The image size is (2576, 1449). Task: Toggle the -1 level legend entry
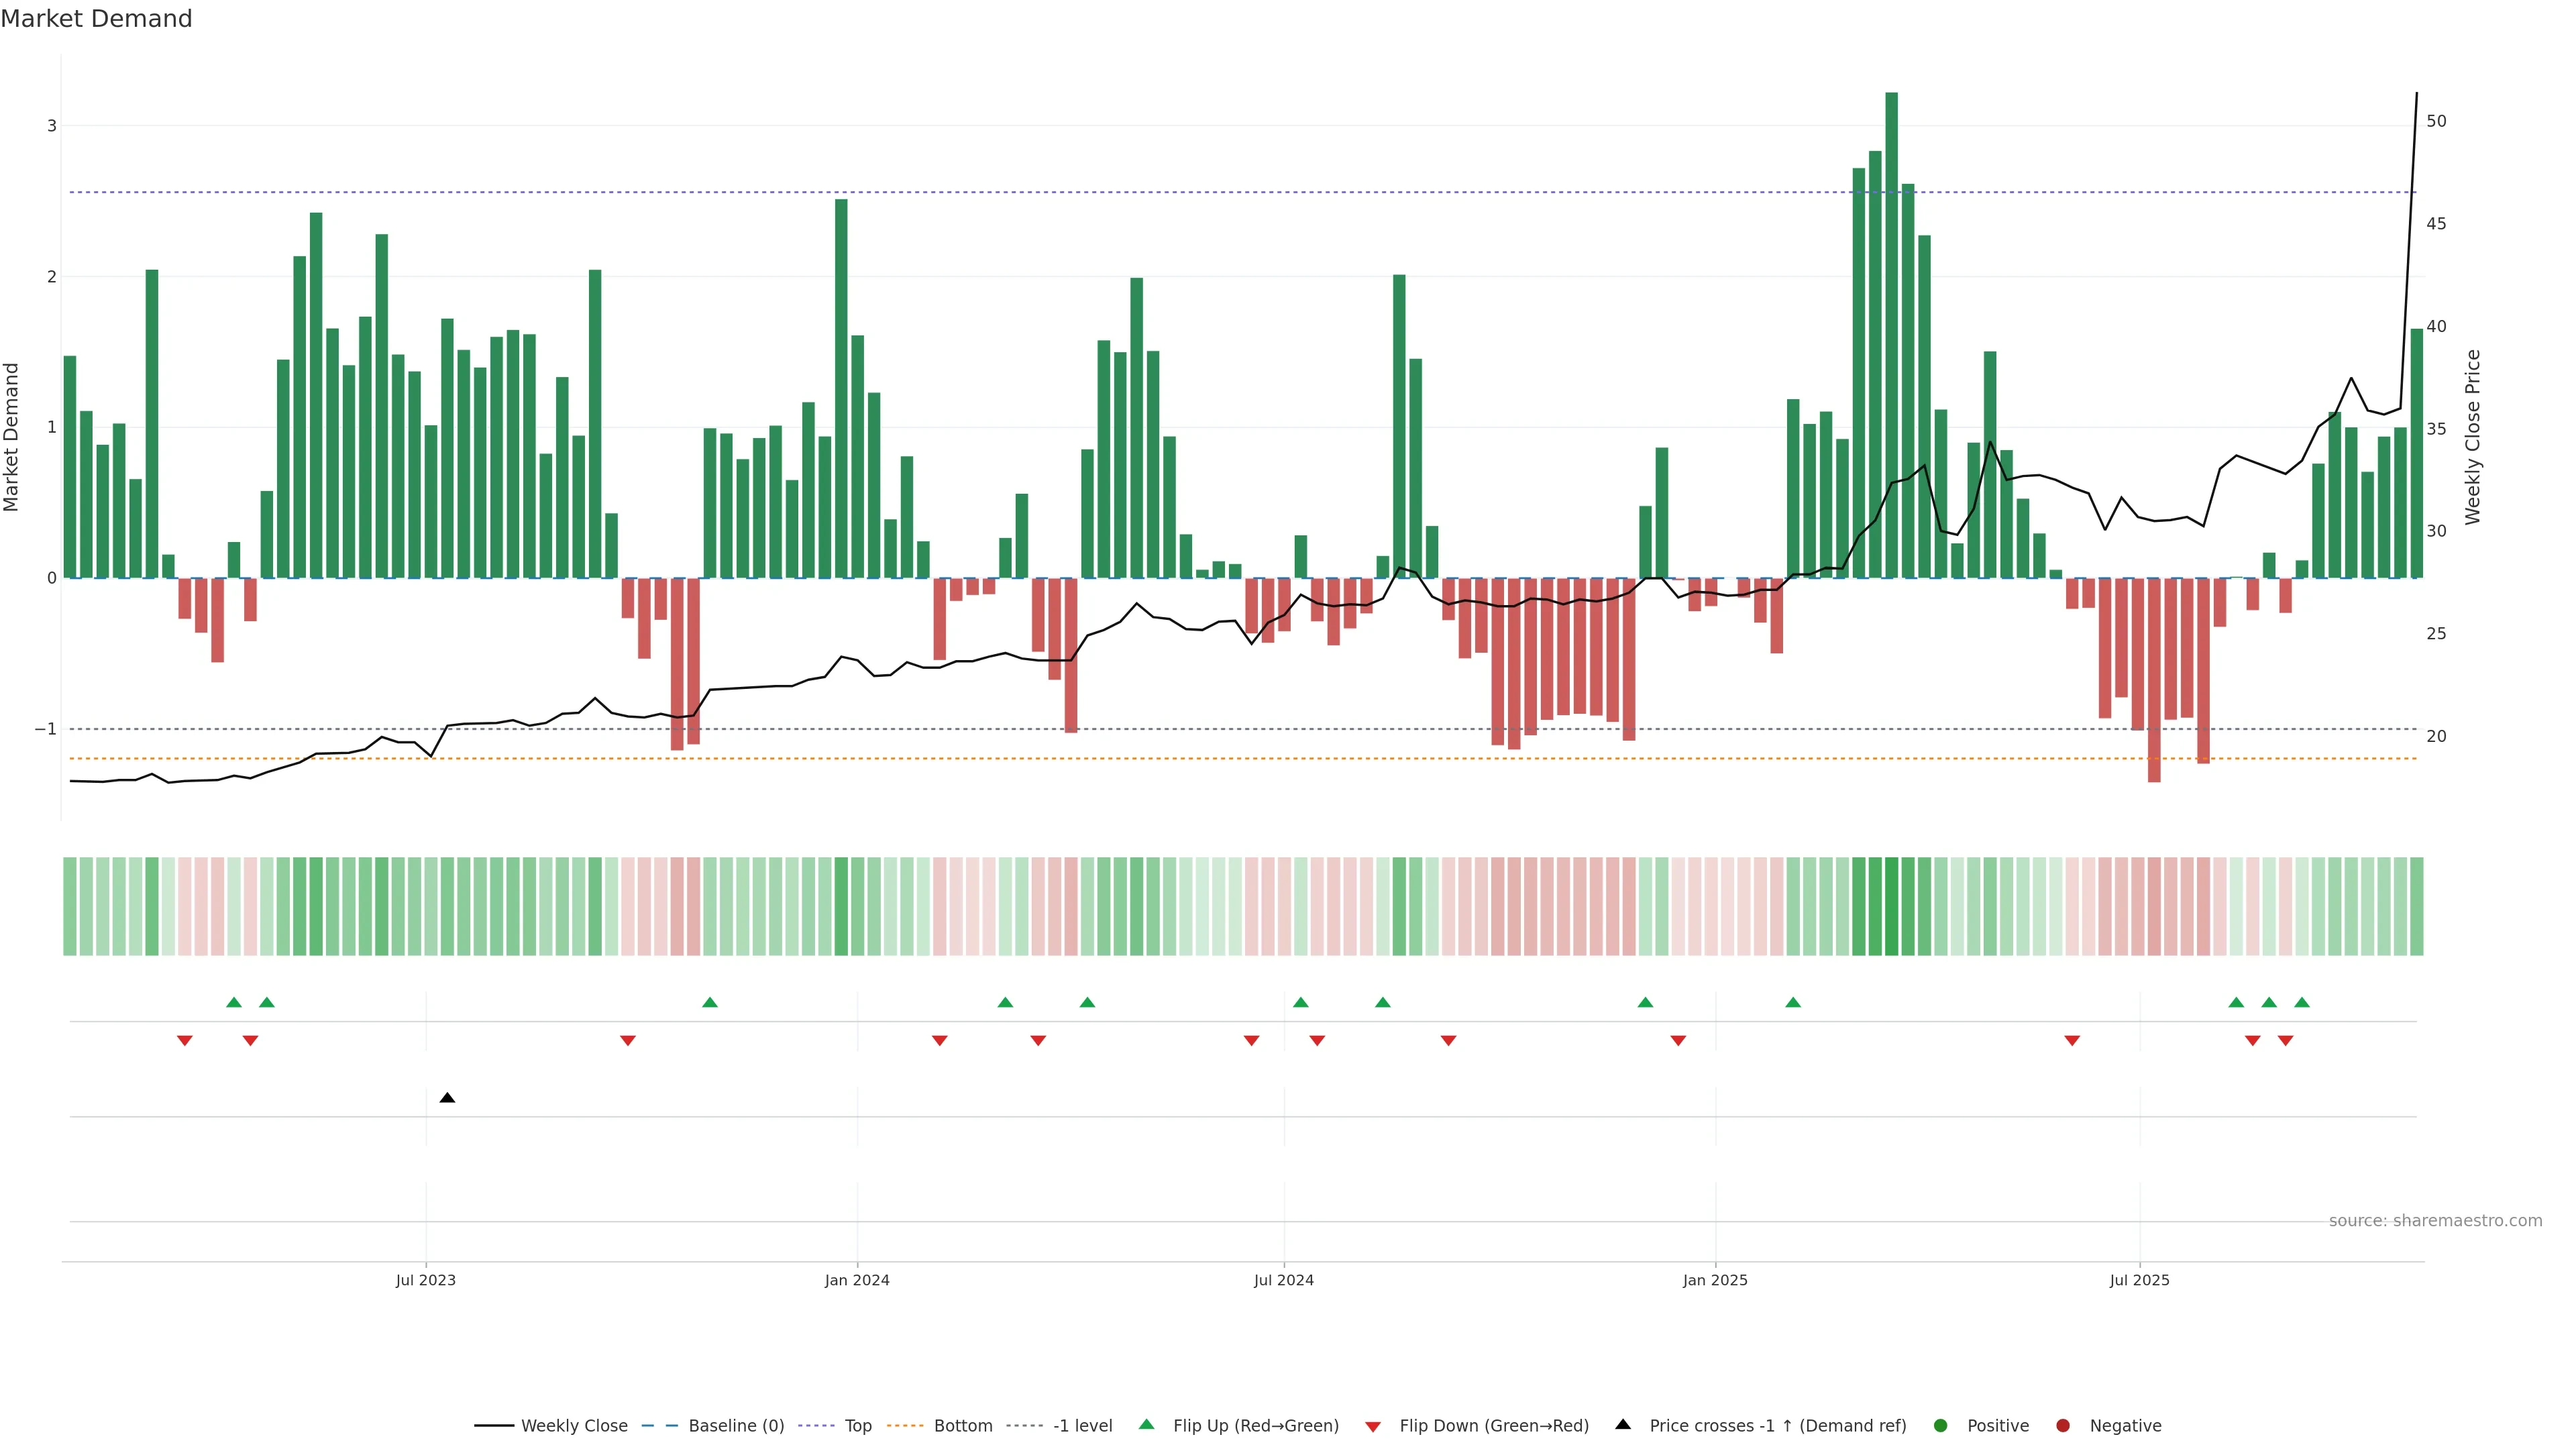click(x=1082, y=1425)
